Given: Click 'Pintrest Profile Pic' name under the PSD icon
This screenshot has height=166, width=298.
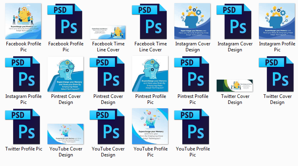Looking at the screenshot, I should (x=193, y=99).
